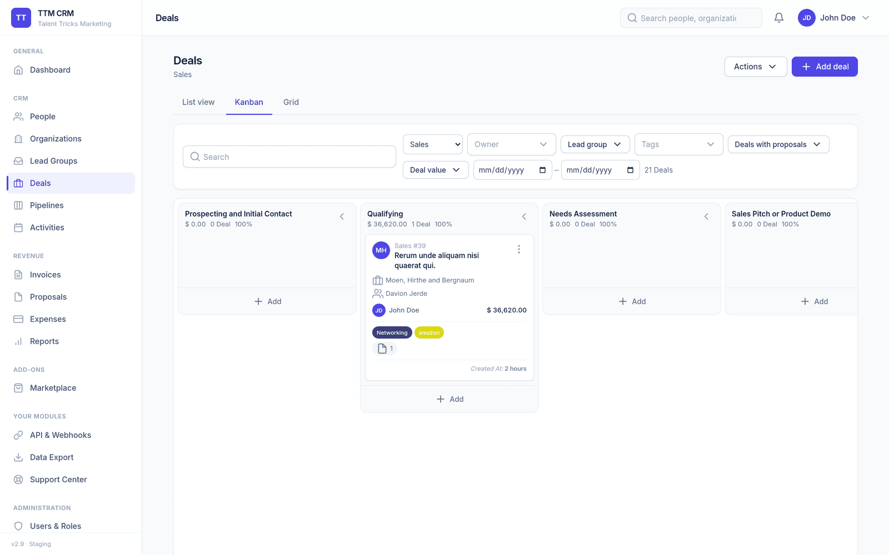Click the Proposals file icon
Viewport: 889px width, 555px height.
[18, 297]
